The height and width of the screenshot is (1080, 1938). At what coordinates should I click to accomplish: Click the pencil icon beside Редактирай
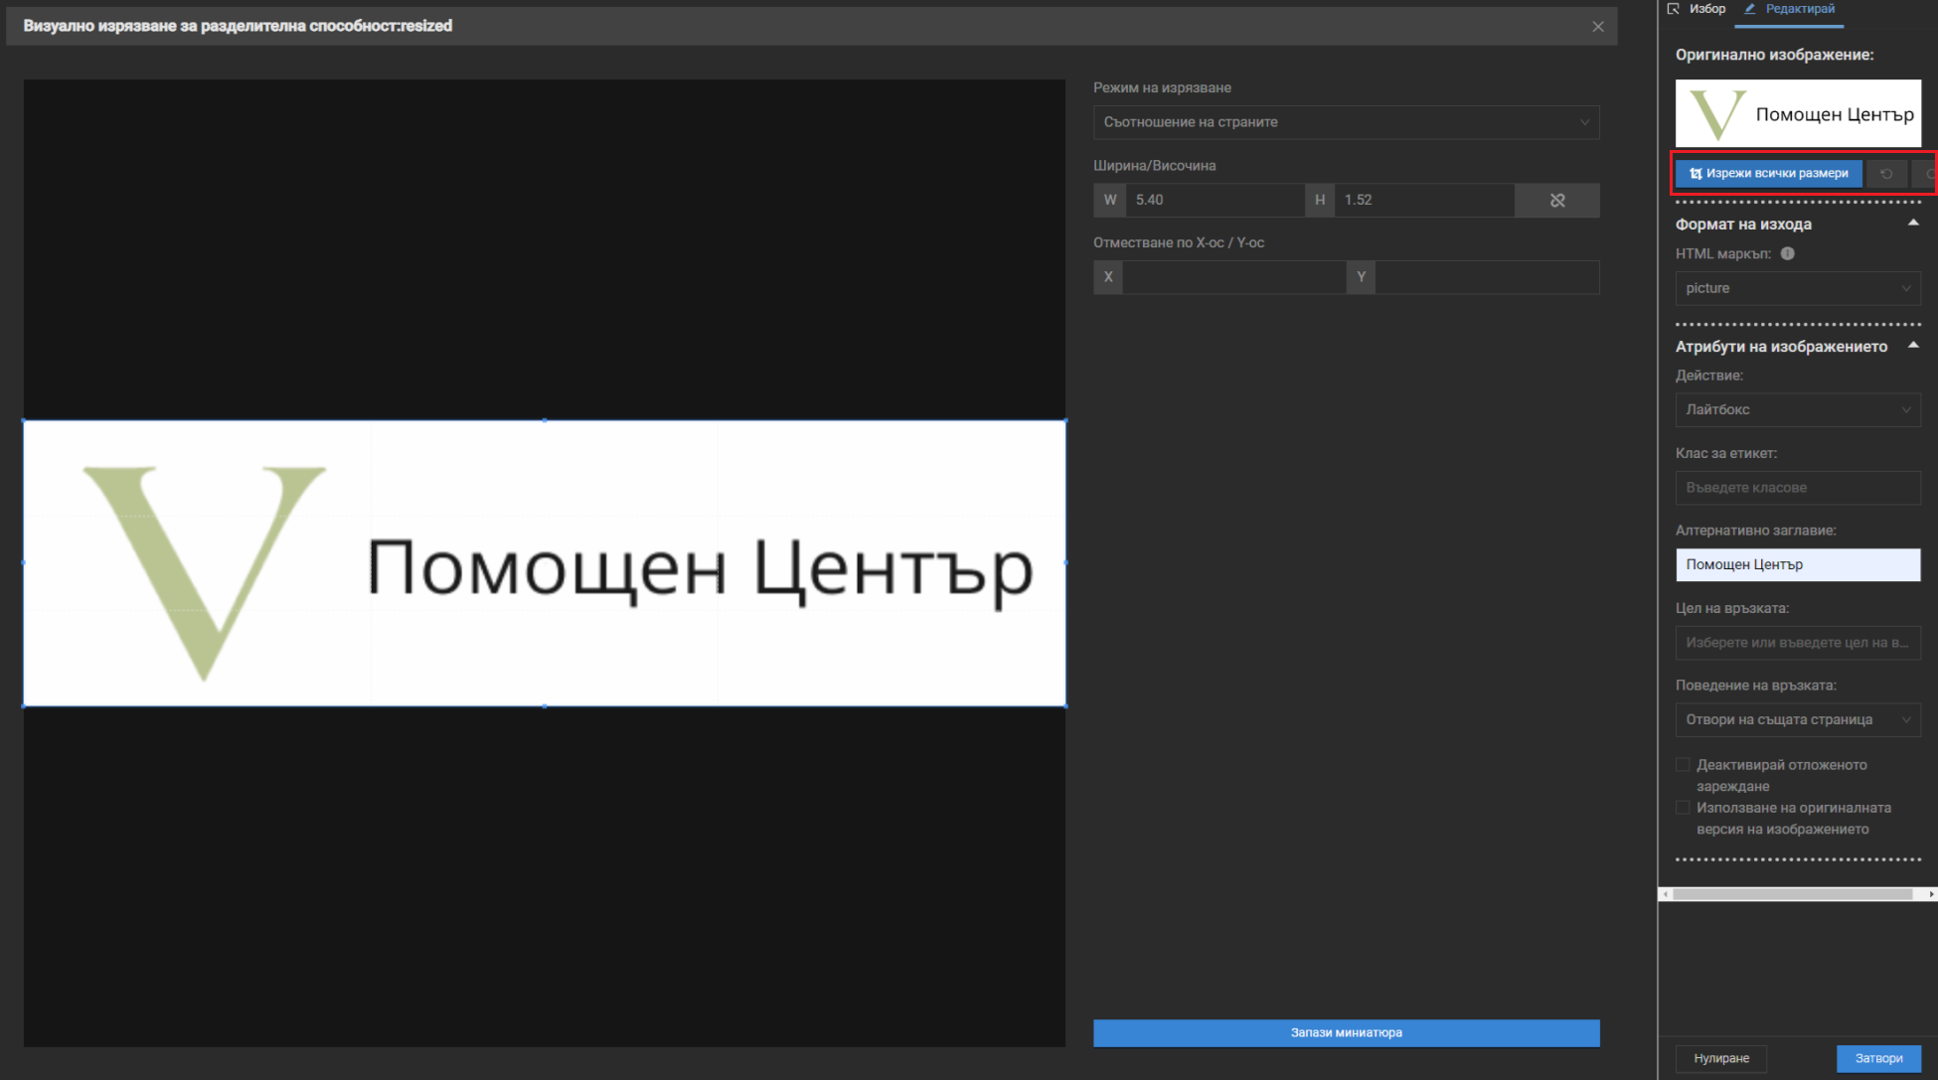tap(1750, 9)
